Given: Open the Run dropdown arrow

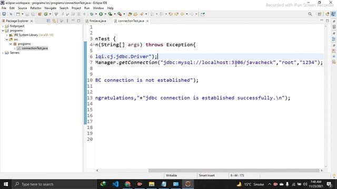Looking at the screenshot, I should click(105, 14).
